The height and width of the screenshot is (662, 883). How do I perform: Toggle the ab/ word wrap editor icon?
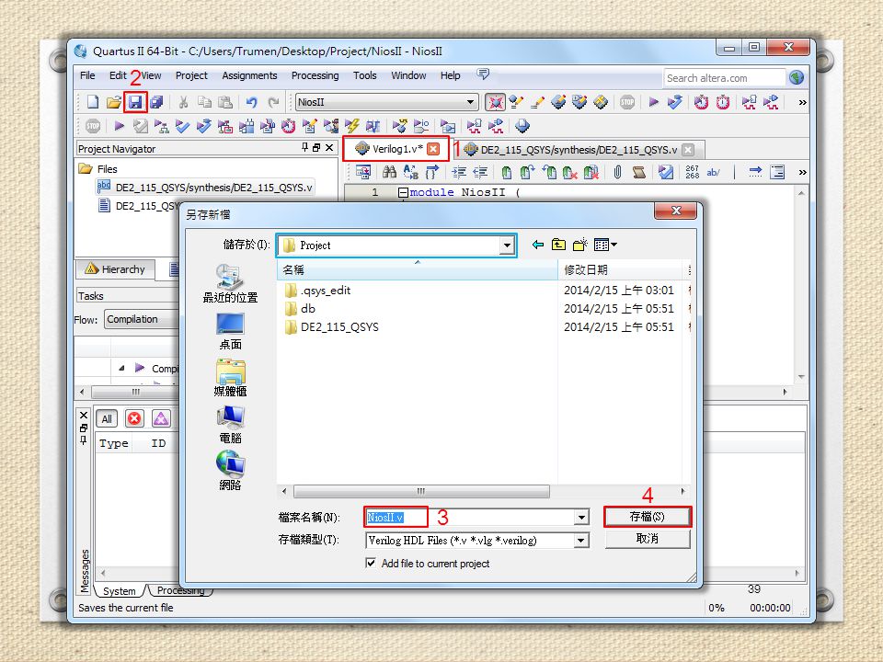(x=713, y=172)
